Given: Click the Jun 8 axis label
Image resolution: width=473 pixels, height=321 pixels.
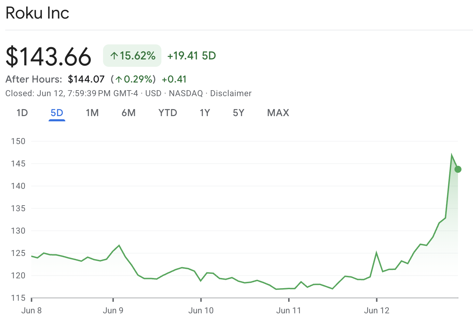Looking at the screenshot, I should [31, 311].
